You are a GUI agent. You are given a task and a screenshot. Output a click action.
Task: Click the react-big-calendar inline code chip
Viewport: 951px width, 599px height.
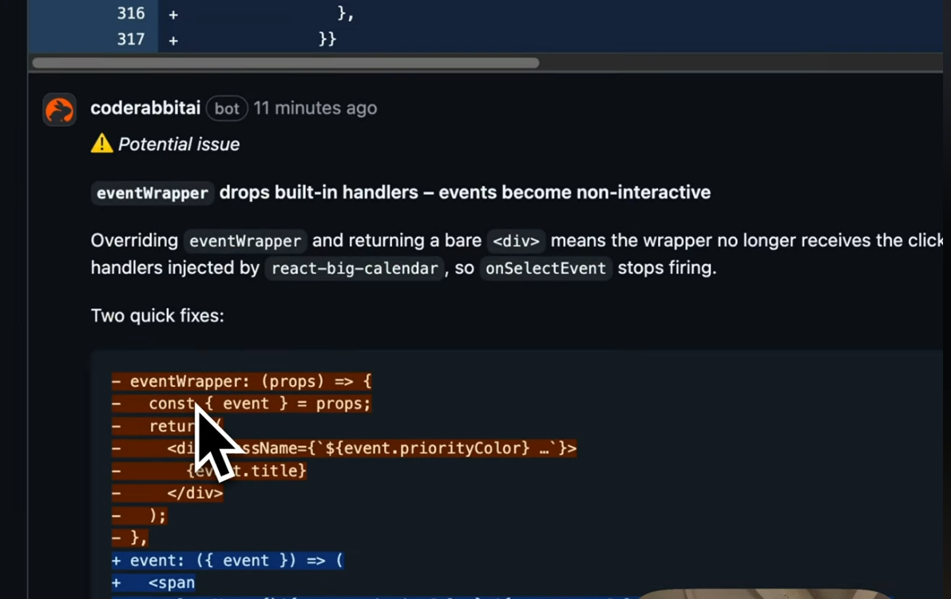[x=354, y=269]
